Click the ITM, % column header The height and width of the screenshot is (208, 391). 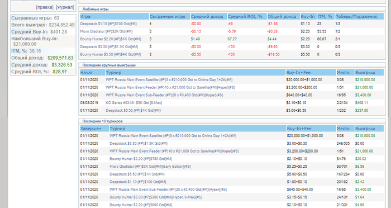325,17
